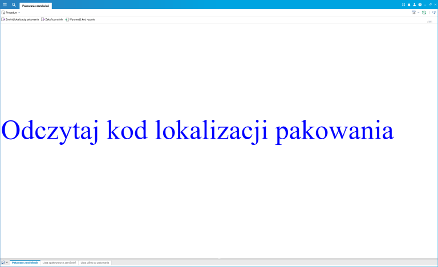The width and height of the screenshot is (438, 267).
Task: Open the search magnifier in title bar
Action: click(14, 5)
